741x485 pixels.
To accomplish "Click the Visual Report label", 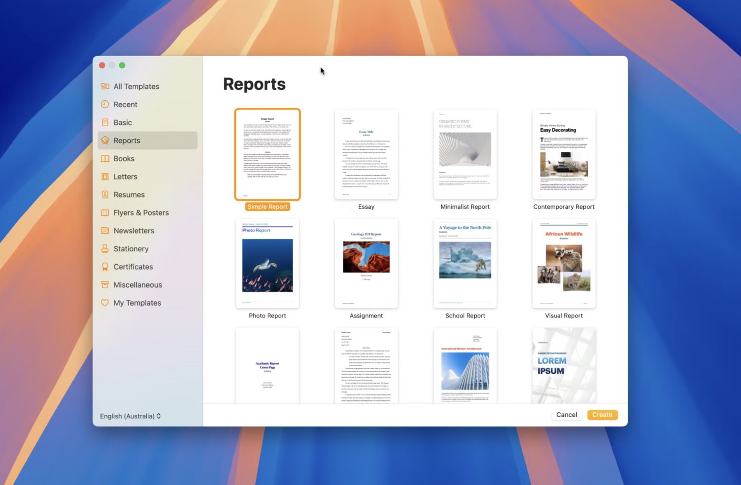I will pyautogui.click(x=564, y=316).
